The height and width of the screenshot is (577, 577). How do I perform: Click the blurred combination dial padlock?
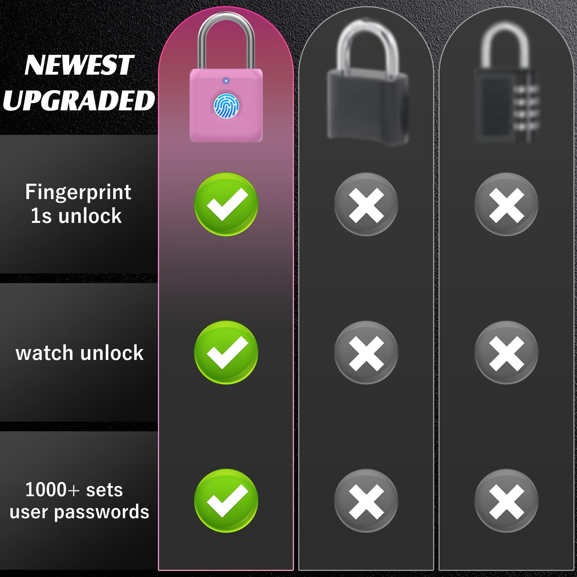506,82
